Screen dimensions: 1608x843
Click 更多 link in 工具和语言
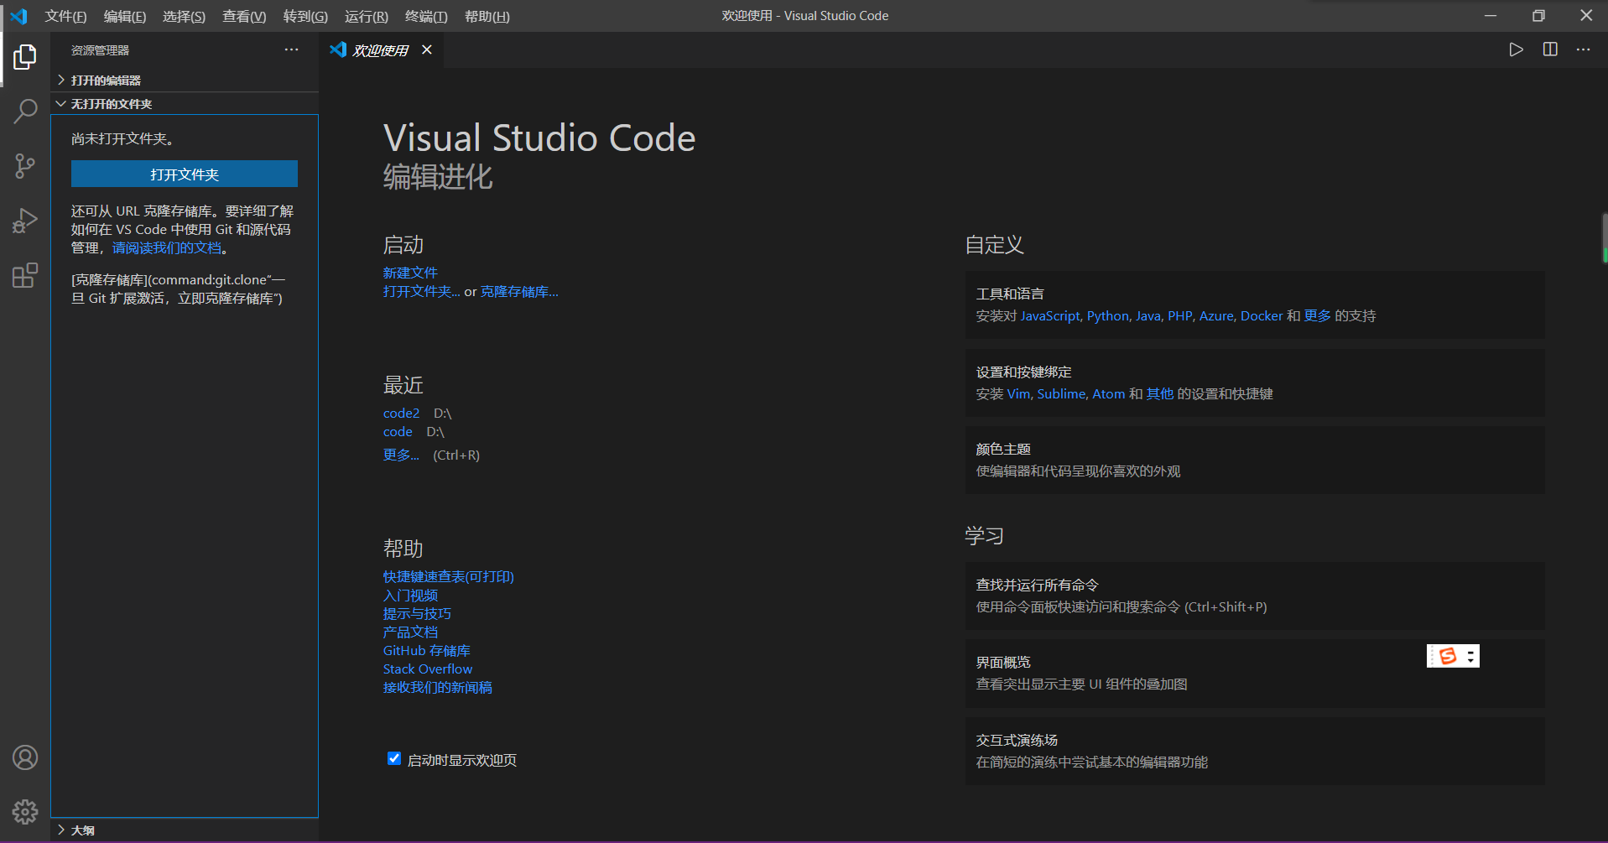[x=1317, y=315]
